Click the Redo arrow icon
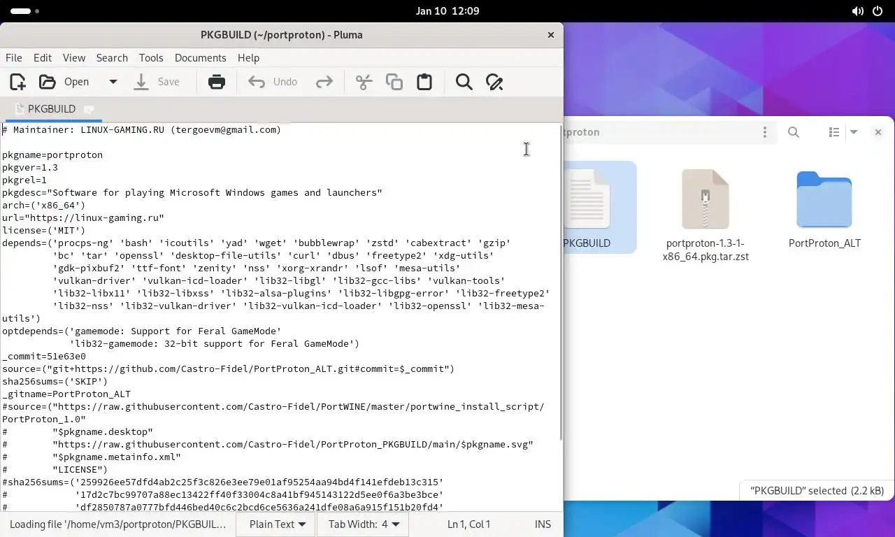The width and height of the screenshot is (895, 537). [x=324, y=82]
